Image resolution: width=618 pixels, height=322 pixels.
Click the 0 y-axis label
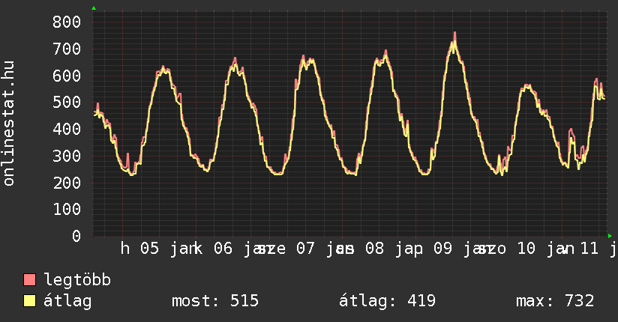(76, 236)
